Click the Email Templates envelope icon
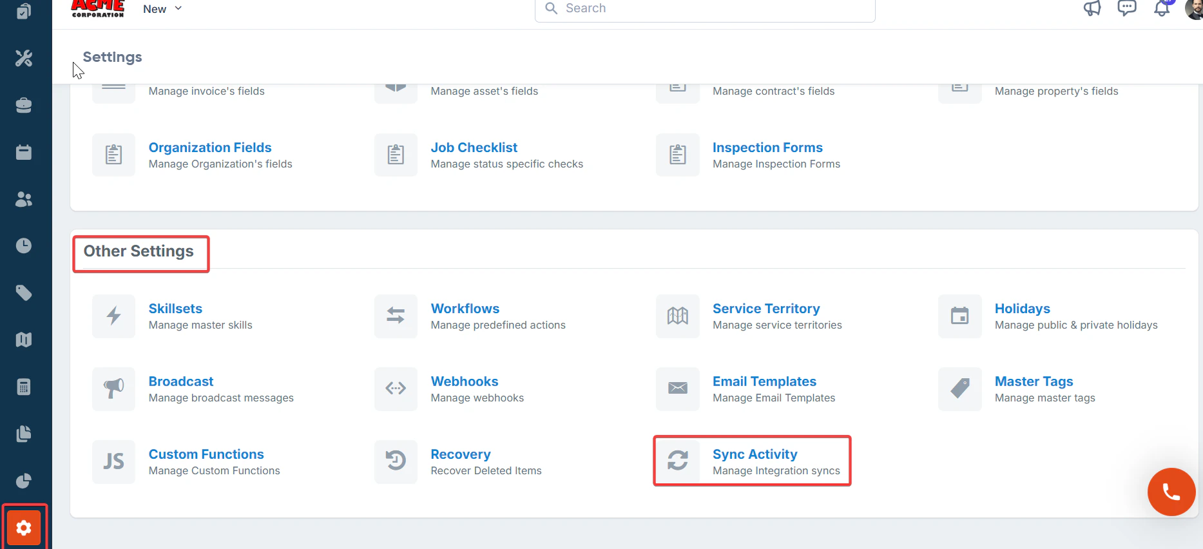 (x=678, y=389)
